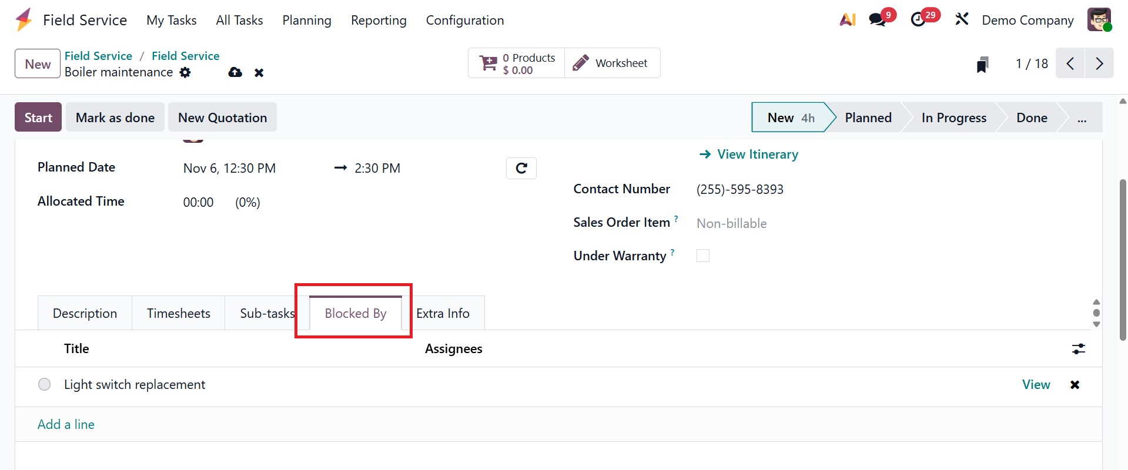Open the activities clock icon
Screen dimensions: 1128x470
coord(918,20)
